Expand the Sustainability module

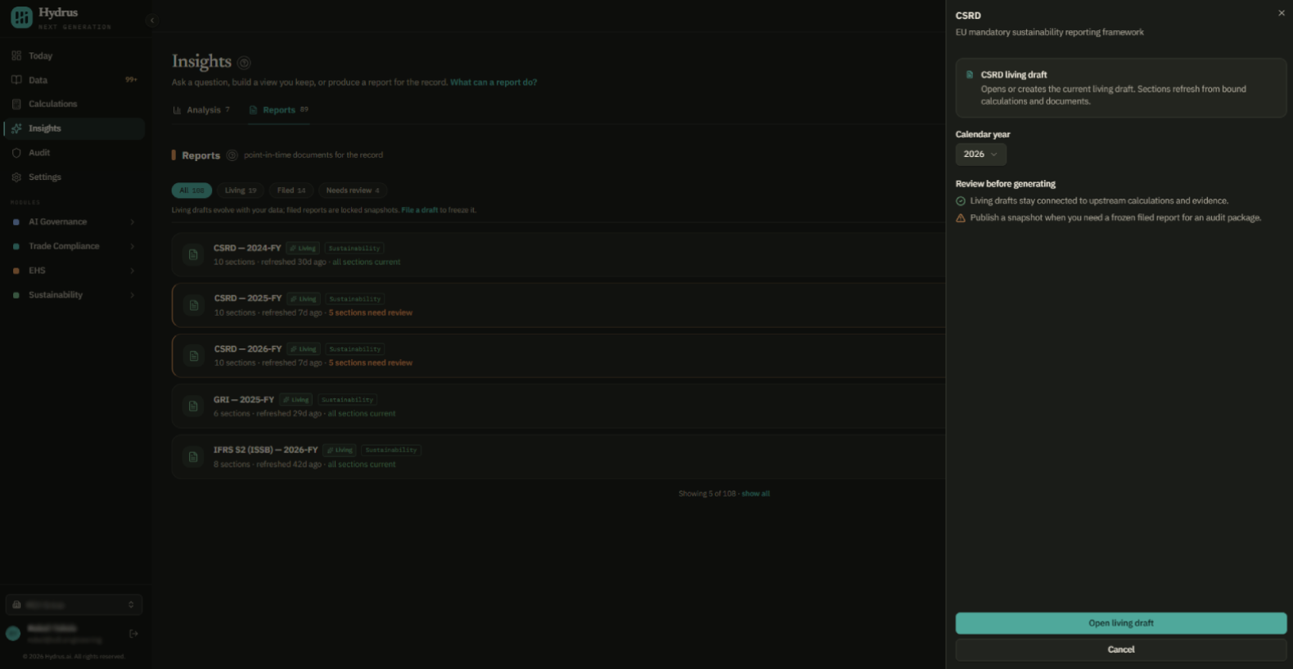pyautogui.click(x=133, y=295)
